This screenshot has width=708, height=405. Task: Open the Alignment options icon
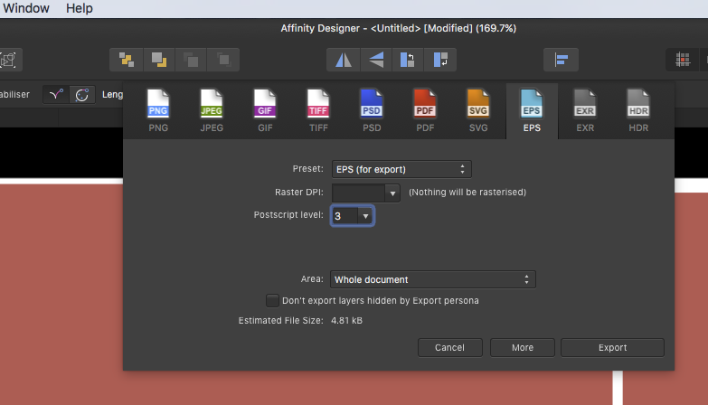[x=562, y=60]
